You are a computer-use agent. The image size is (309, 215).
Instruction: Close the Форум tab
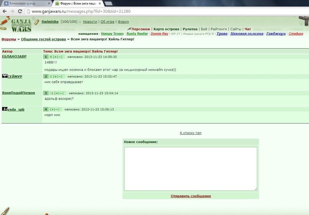[100, 4]
